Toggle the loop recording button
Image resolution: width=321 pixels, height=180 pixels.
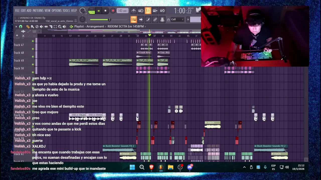162,10
